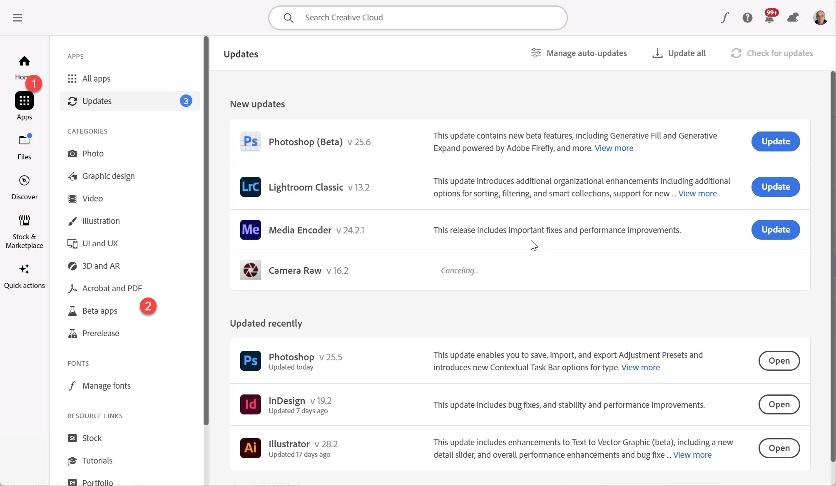Viewport: 836px width, 486px height.
Task: Open Quick actions in left rail
Action: 24,275
